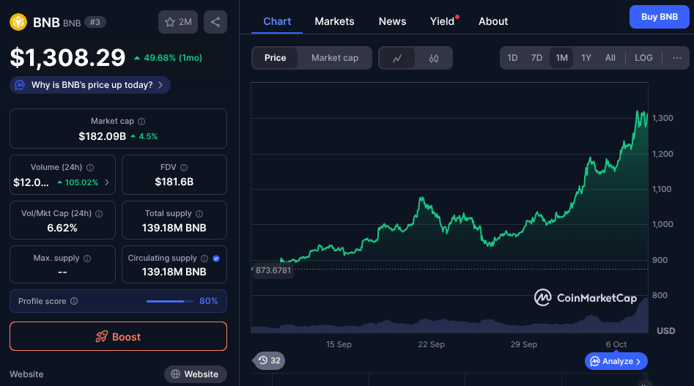Open the share icon button
694x386 pixels.
[x=215, y=22]
